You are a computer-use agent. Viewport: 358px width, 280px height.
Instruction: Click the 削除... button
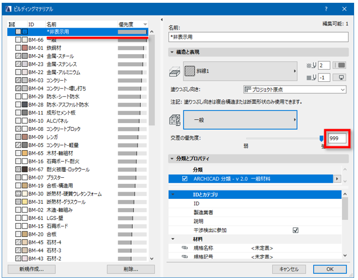(130, 269)
